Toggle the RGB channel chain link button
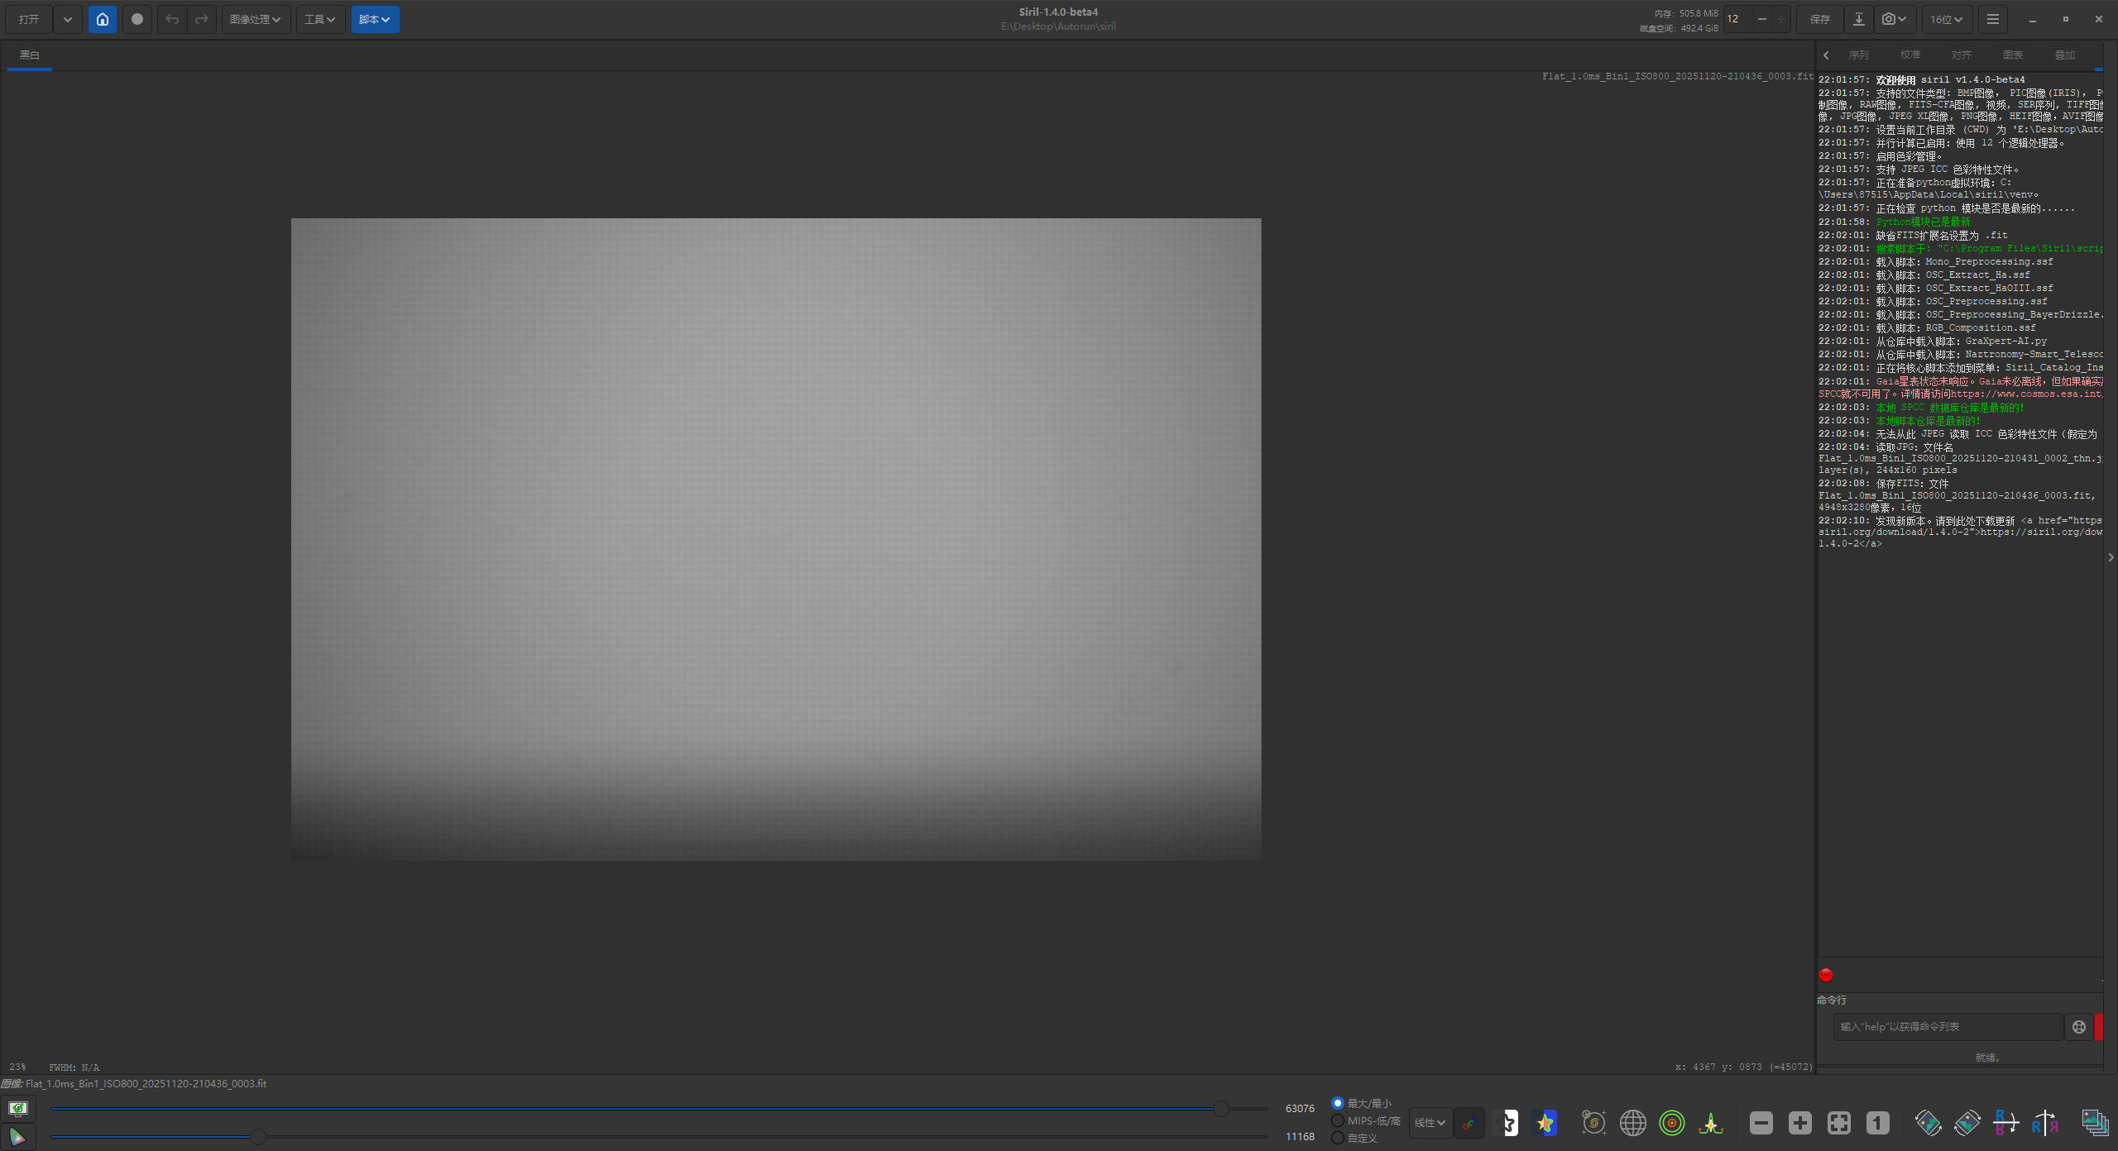The image size is (2118, 1151). point(1469,1123)
